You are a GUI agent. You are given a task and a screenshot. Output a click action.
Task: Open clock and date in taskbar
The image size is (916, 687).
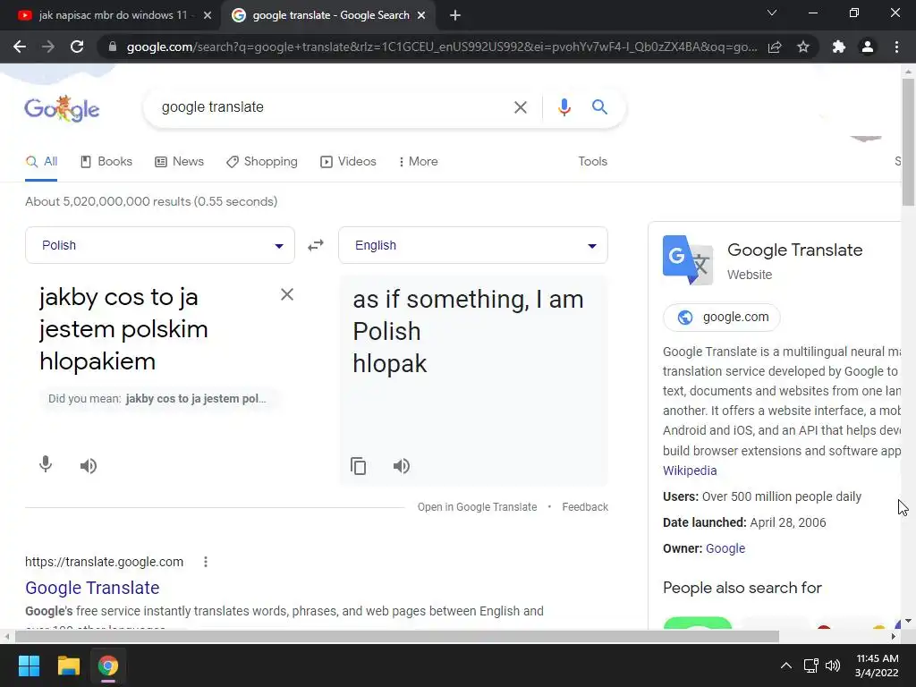[x=877, y=666]
